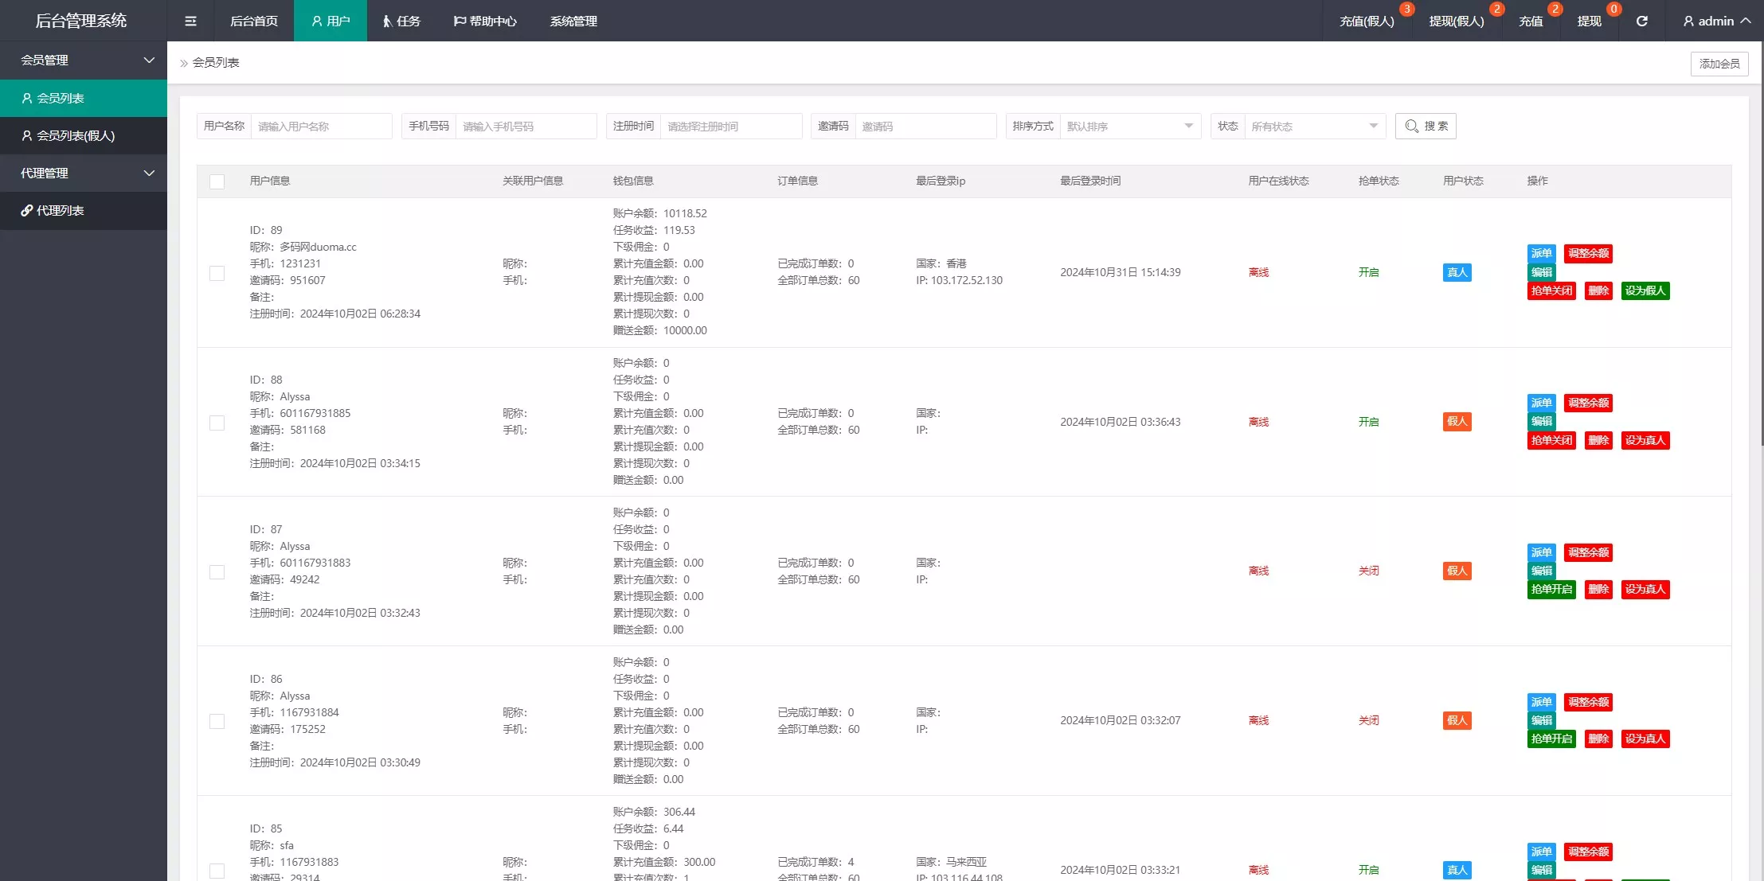1764x881 pixels.
Task: Open the 系统管理 top menu
Action: coord(573,21)
